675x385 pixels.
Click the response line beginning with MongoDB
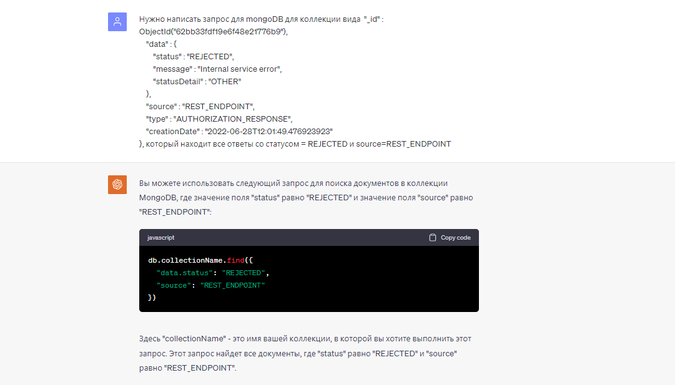pyautogui.click(x=306, y=197)
